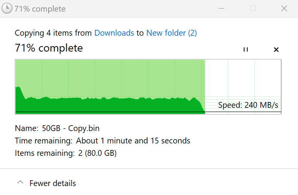This screenshot has width=298, height=195.
Task: Click the Fewer details label
Action: [53, 183]
